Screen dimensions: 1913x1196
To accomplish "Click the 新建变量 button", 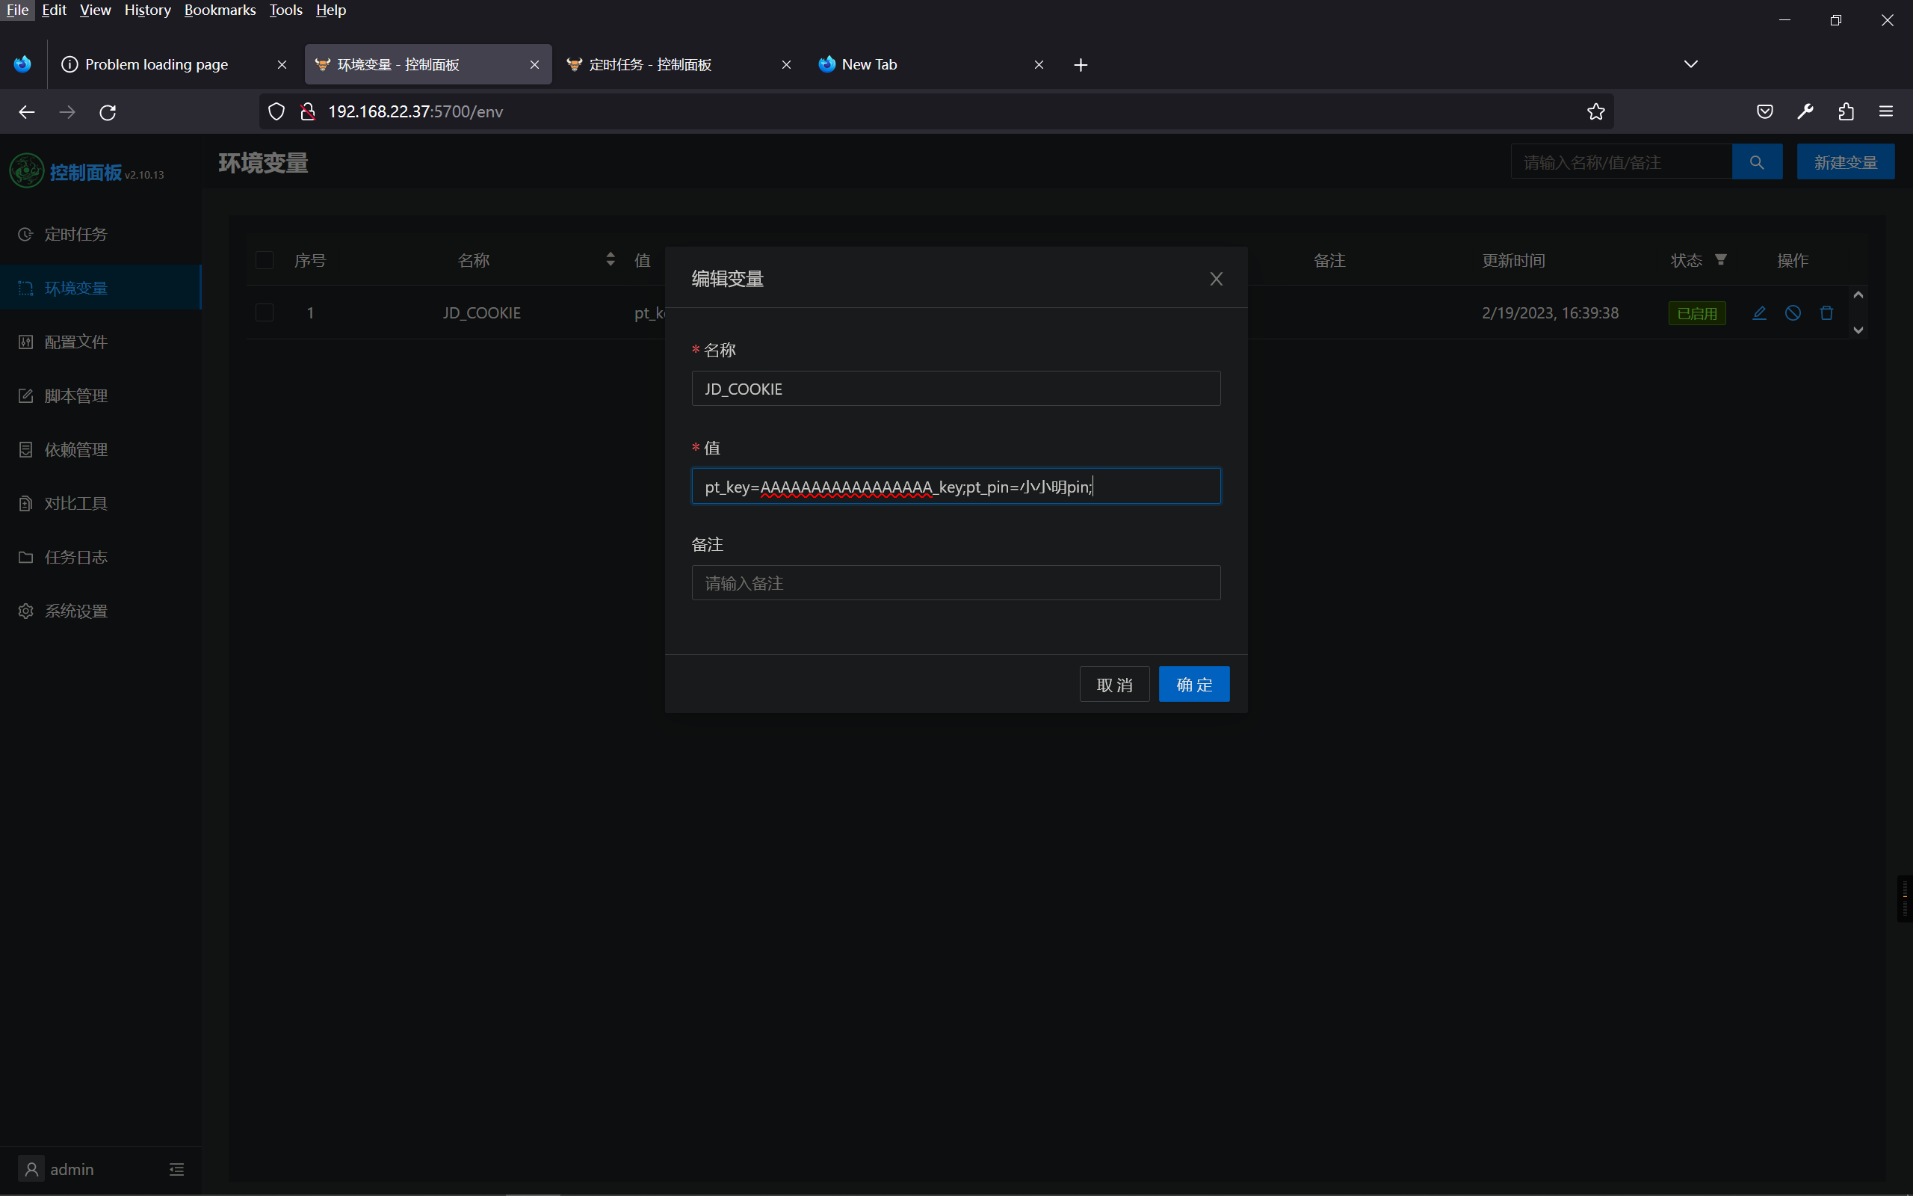I will (x=1845, y=161).
